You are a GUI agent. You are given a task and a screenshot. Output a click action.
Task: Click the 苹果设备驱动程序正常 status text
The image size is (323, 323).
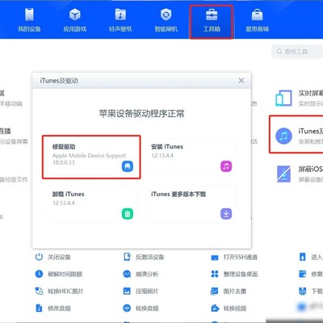[141, 114]
